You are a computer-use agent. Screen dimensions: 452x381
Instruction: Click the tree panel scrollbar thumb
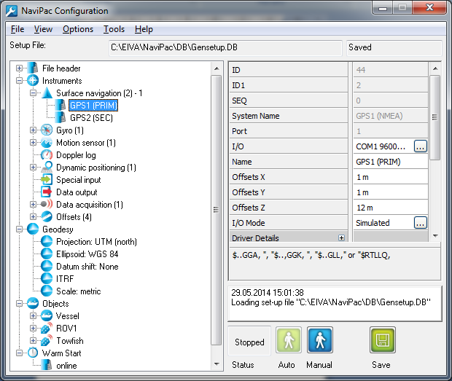217,210
